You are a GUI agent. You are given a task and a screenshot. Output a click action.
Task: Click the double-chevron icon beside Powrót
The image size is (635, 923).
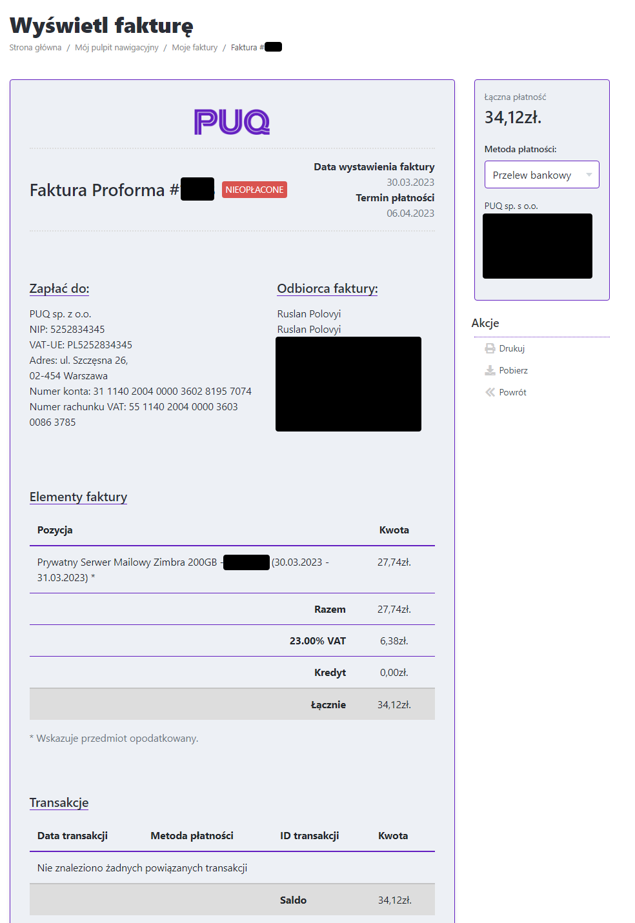[490, 392]
